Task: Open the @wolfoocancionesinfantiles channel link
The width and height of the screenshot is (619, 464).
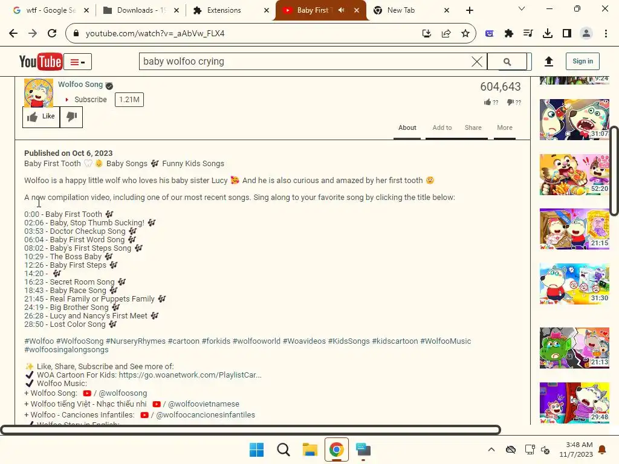Action: [x=206, y=415]
